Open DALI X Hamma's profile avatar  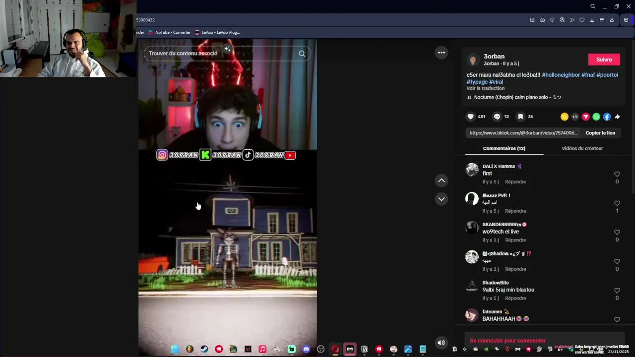(x=472, y=170)
